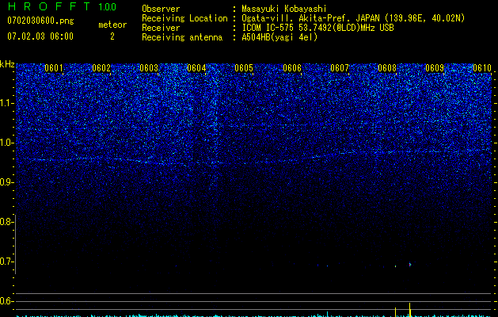Click the date 07.02.03 06:00
Screen dimensions: 498x317
[40, 36]
